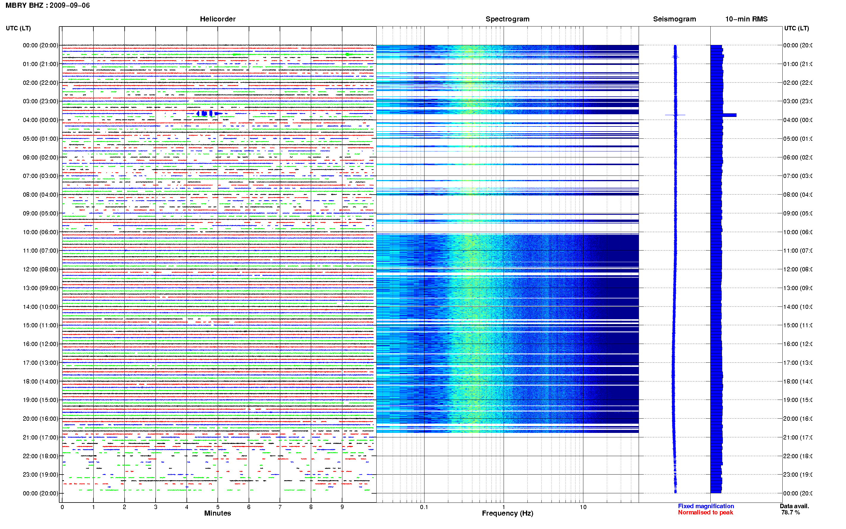The width and height of the screenshot is (846, 529).
Task: Click the 'Frequency (Hz)' axis label
Action: (507, 513)
